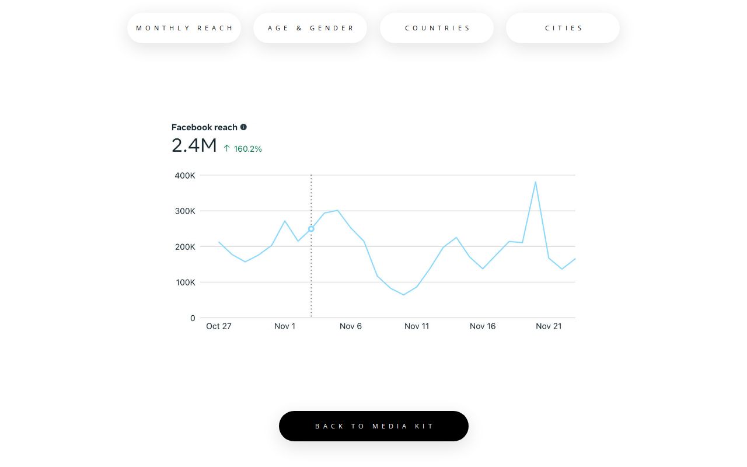Click the peak spike near Nov 21

(x=536, y=182)
